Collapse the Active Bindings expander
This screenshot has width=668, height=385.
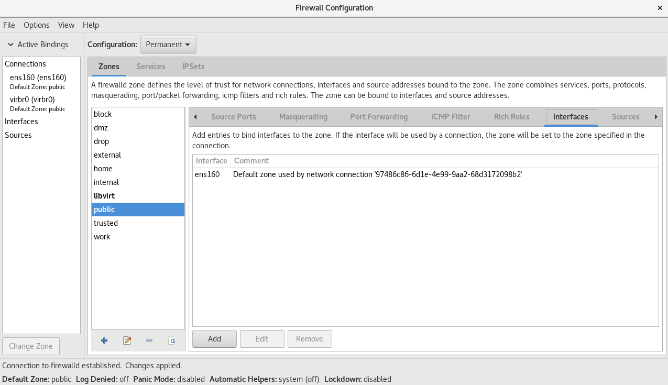pos(38,45)
